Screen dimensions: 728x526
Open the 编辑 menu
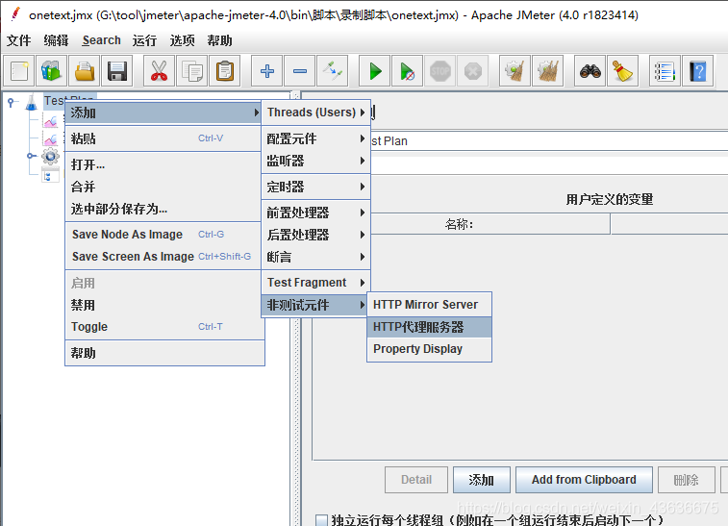point(56,40)
